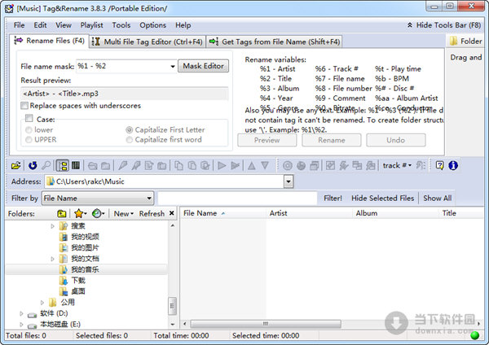Select Capitalize First Letter radio
Screen dimensions: 489x345
(x=129, y=130)
